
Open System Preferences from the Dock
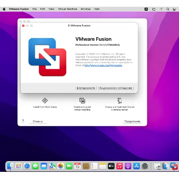point(145,166)
